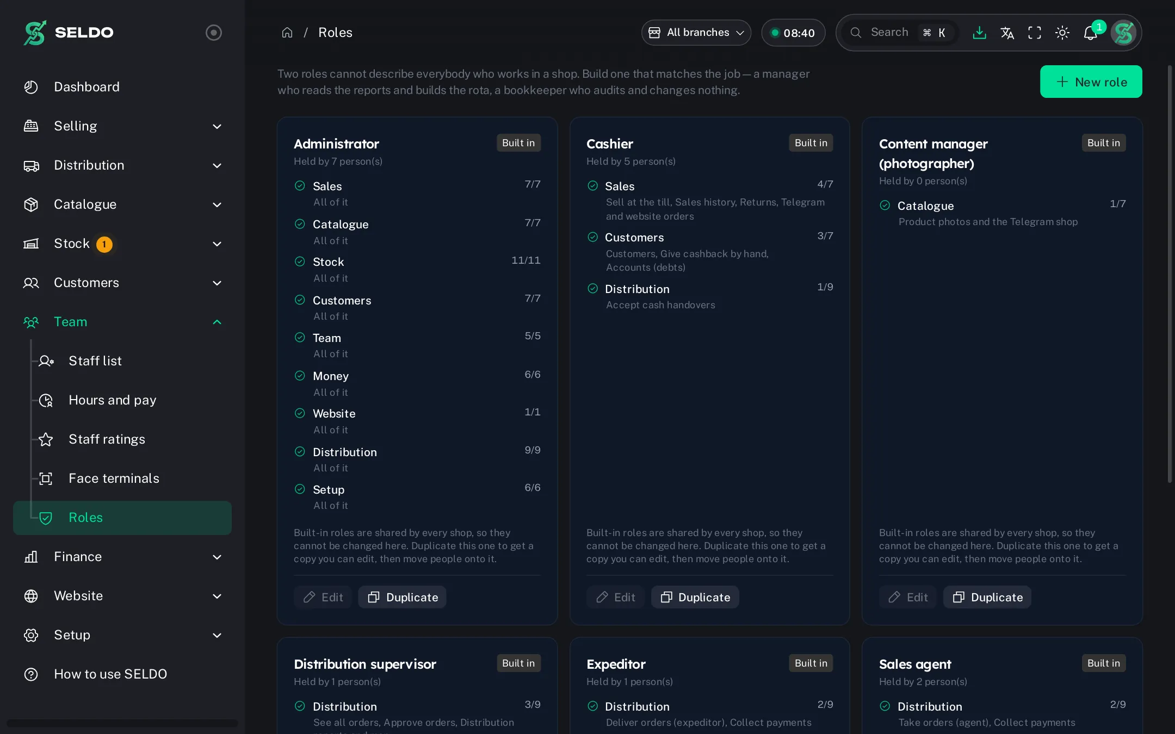
Task: Open the language translate icon
Action: click(x=1007, y=33)
